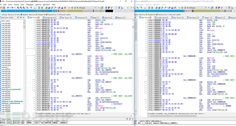This screenshot has width=236, height=126.
Task: Switch to Structures tab in left window
Action: pyautogui.click(x=81, y=18)
